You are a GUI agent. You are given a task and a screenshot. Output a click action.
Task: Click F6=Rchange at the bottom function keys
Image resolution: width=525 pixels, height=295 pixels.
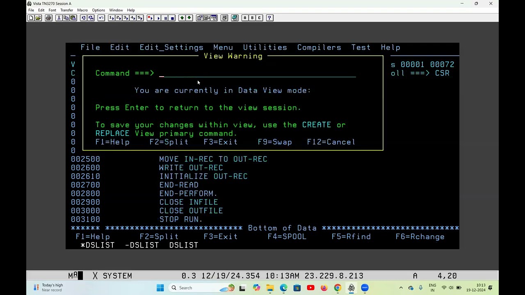[420, 237]
